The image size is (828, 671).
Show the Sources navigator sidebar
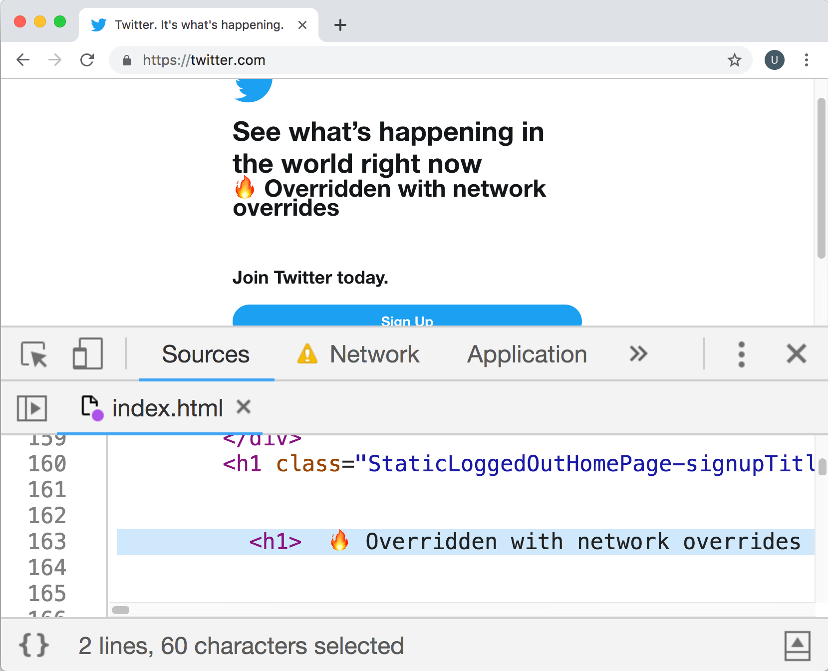32,408
